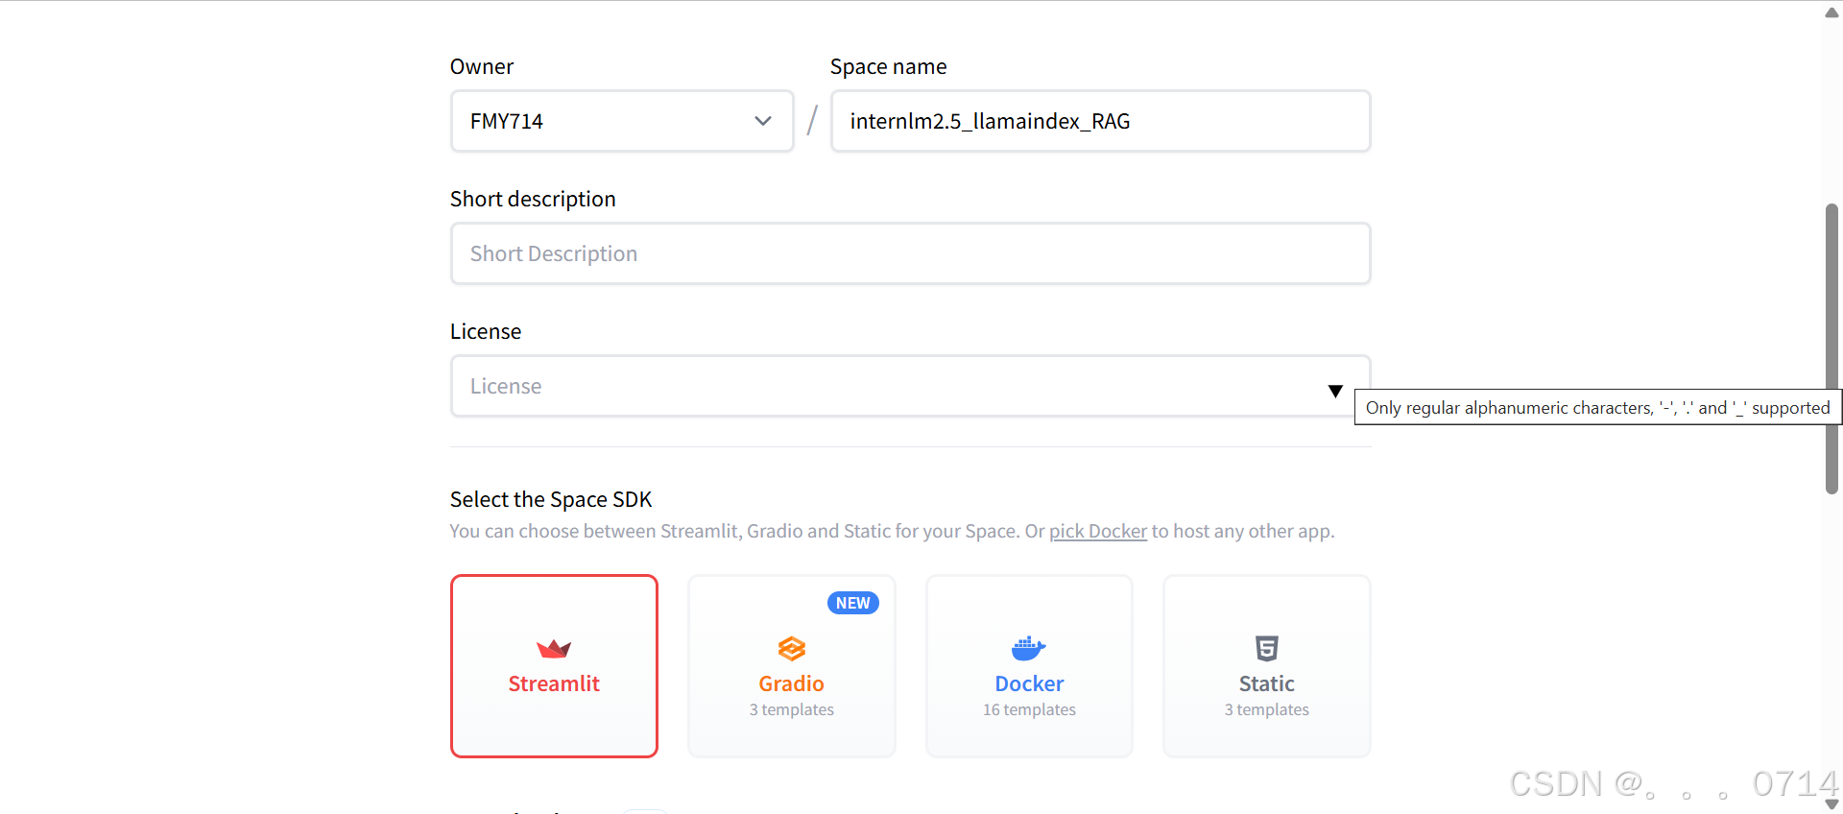
Task: Click the Space name input field
Action: pyautogui.click(x=1100, y=121)
